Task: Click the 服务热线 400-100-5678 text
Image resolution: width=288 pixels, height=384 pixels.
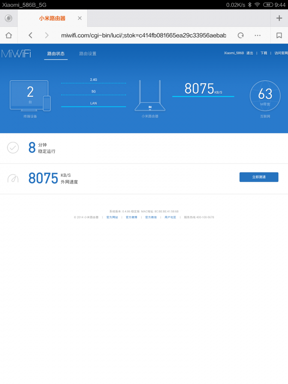Action: 199,217
